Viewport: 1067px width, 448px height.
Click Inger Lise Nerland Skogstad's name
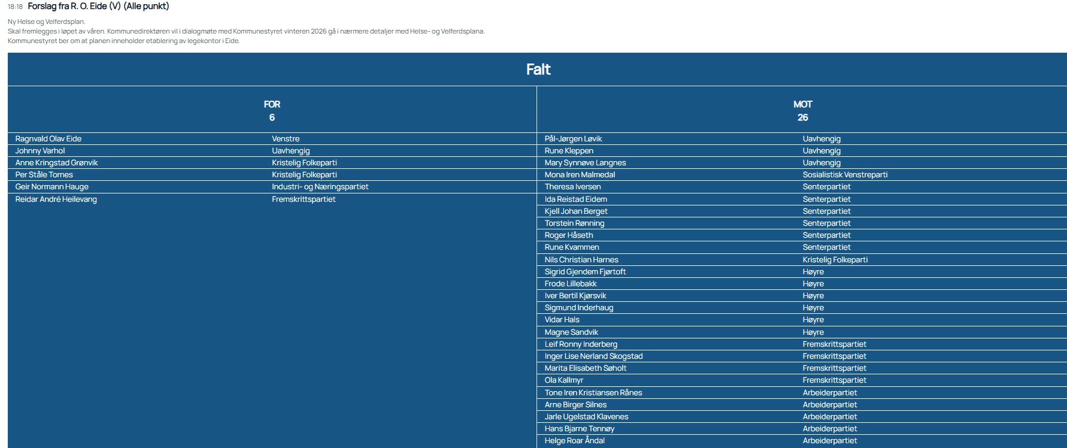pyautogui.click(x=593, y=356)
